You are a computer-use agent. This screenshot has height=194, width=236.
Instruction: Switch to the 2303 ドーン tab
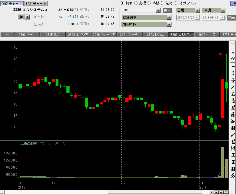(27, 35)
